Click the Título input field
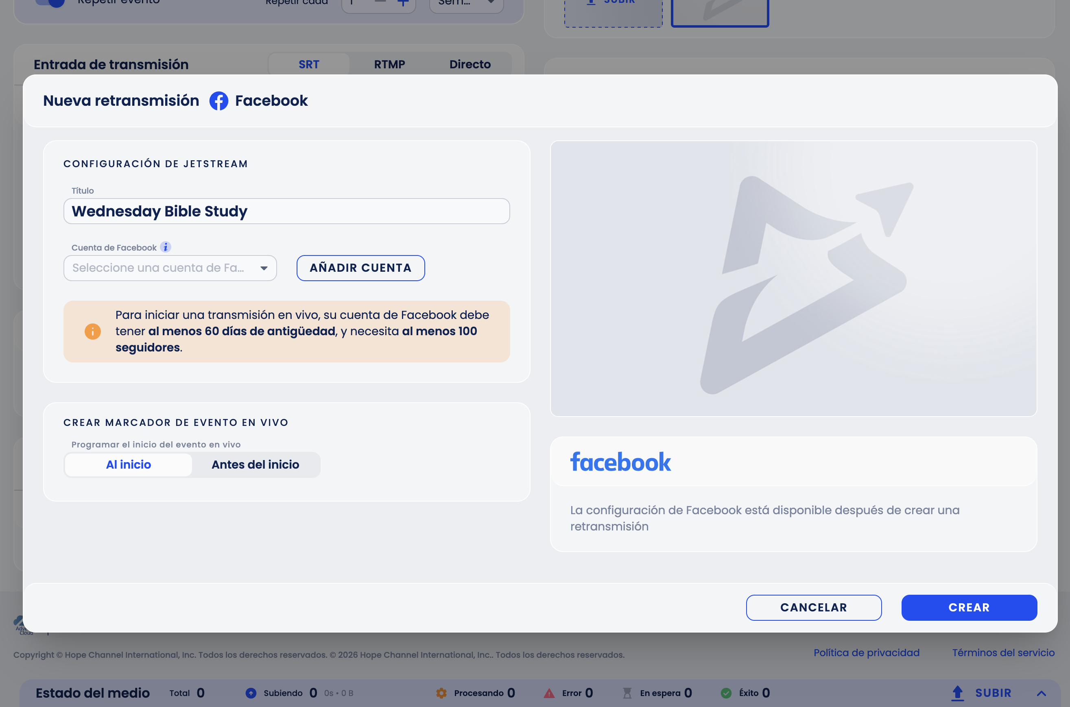This screenshot has height=707, width=1070. (287, 211)
